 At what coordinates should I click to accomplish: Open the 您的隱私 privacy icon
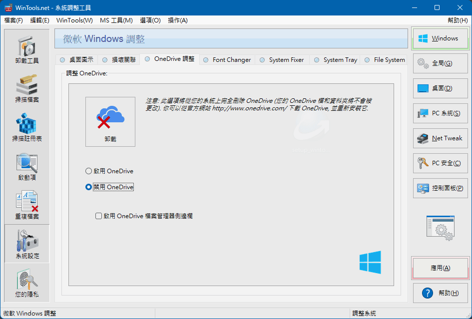tap(27, 283)
